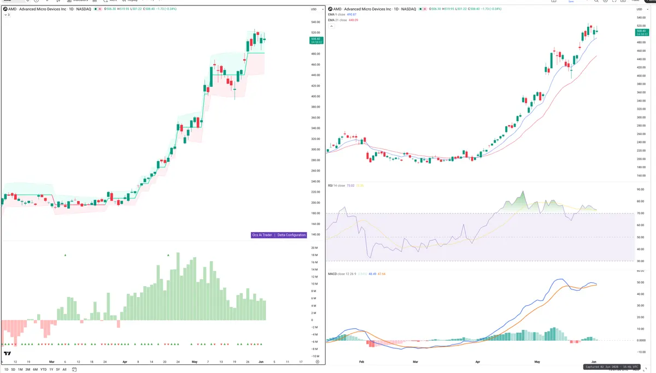Select the 3M date range
The width and height of the screenshot is (656, 373).
click(x=28, y=370)
